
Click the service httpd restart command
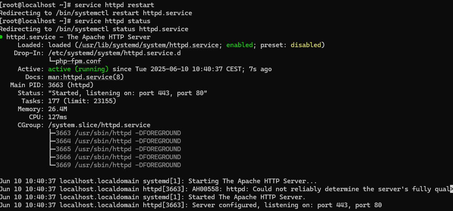pos(114,5)
